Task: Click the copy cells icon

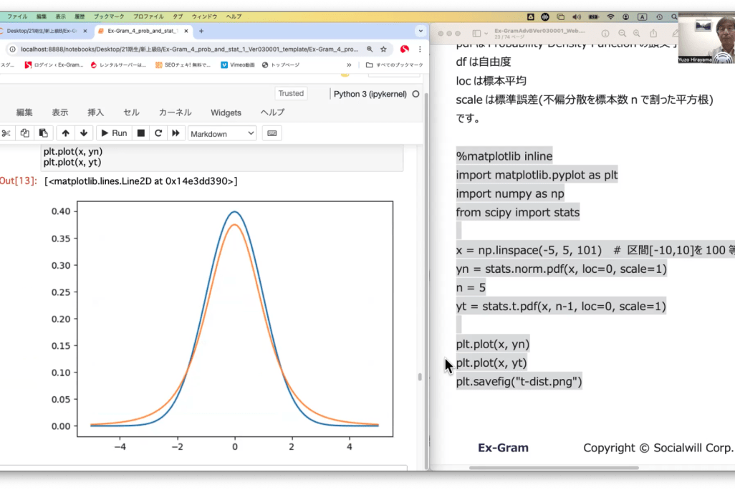Action: pyautogui.click(x=25, y=133)
